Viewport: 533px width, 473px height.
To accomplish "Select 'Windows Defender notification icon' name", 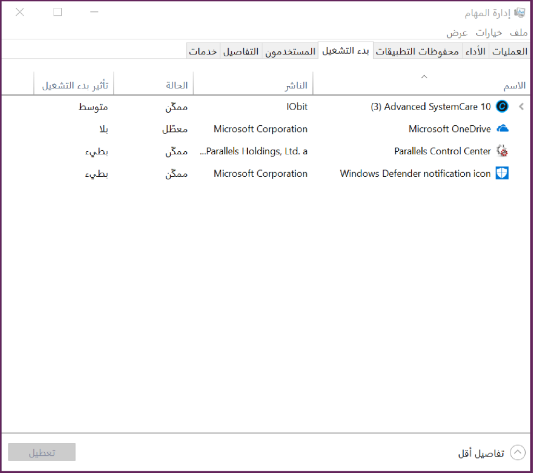I will (415, 174).
